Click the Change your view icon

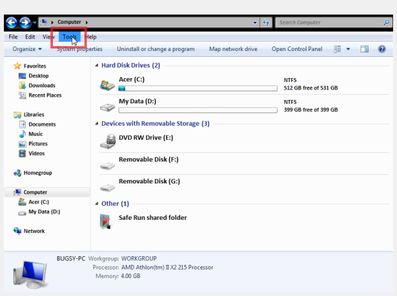337,49
